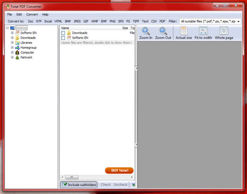This screenshot has height=194, width=247.
Task: Open the Filter file types dropdown
Action: (x=238, y=21)
